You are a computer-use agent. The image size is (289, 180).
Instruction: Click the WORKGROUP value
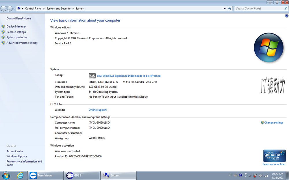pos(97,138)
